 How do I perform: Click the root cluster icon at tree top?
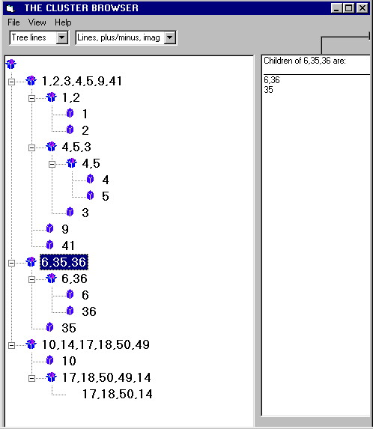point(11,64)
